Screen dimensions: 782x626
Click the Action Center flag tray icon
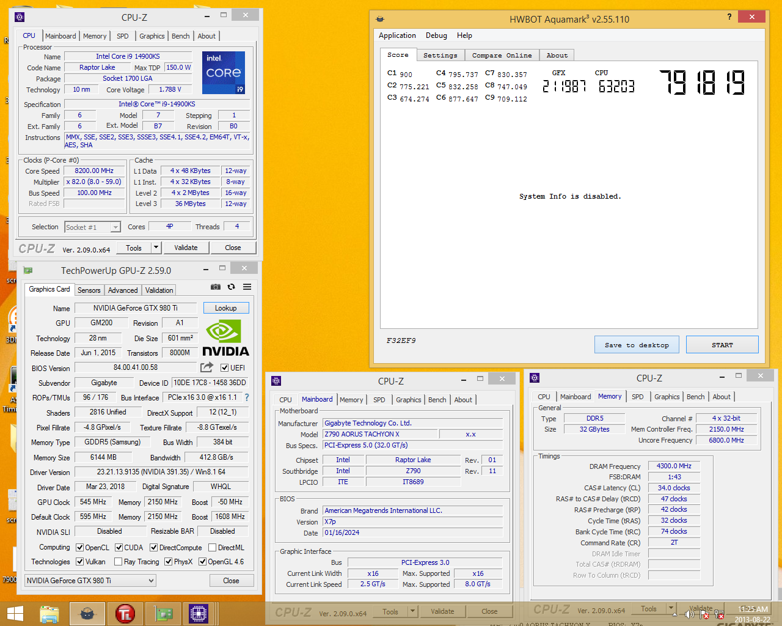click(704, 614)
